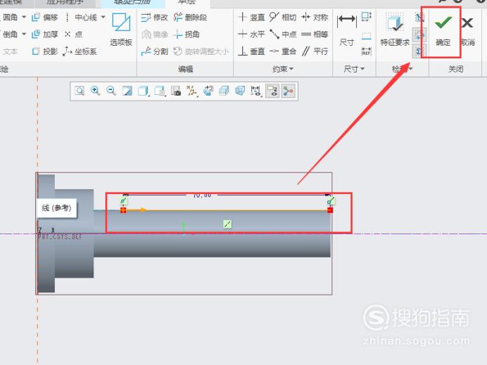Screen dimensions: 487x365
Task: Click the constraint marker on the shaft body
Action: pyautogui.click(x=227, y=224)
